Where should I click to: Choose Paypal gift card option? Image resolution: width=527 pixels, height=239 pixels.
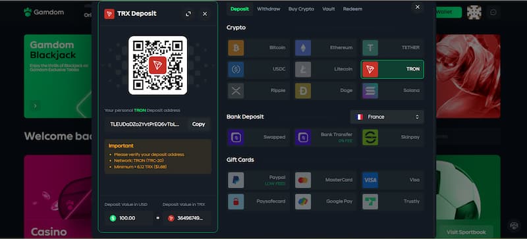(258, 180)
